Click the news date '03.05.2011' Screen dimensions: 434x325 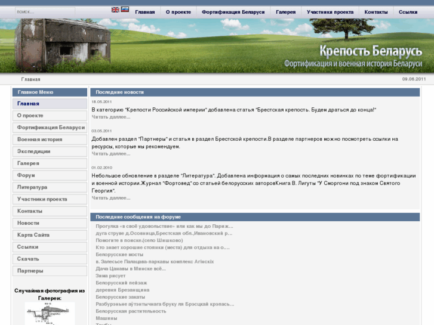tap(101, 131)
